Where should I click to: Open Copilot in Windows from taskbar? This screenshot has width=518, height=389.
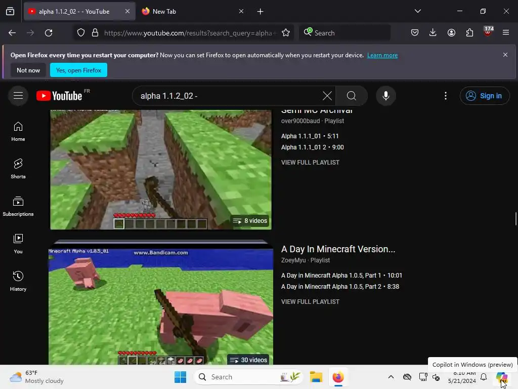pos(501,377)
